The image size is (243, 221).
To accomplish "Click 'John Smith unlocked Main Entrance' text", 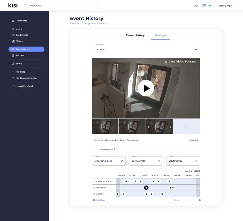I will click(x=116, y=140).
